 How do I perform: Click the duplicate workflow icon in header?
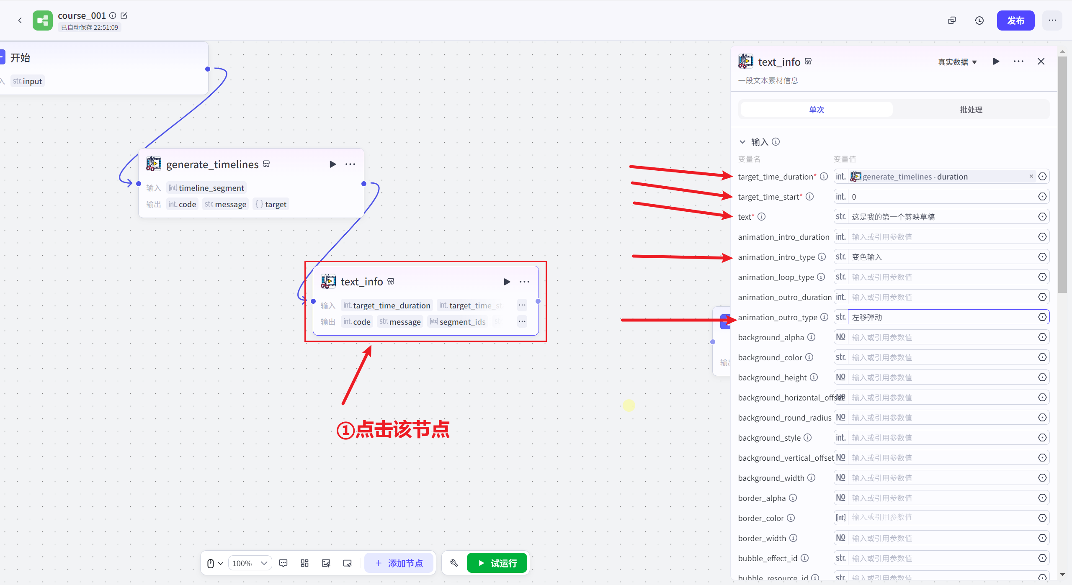click(x=952, y=21)
